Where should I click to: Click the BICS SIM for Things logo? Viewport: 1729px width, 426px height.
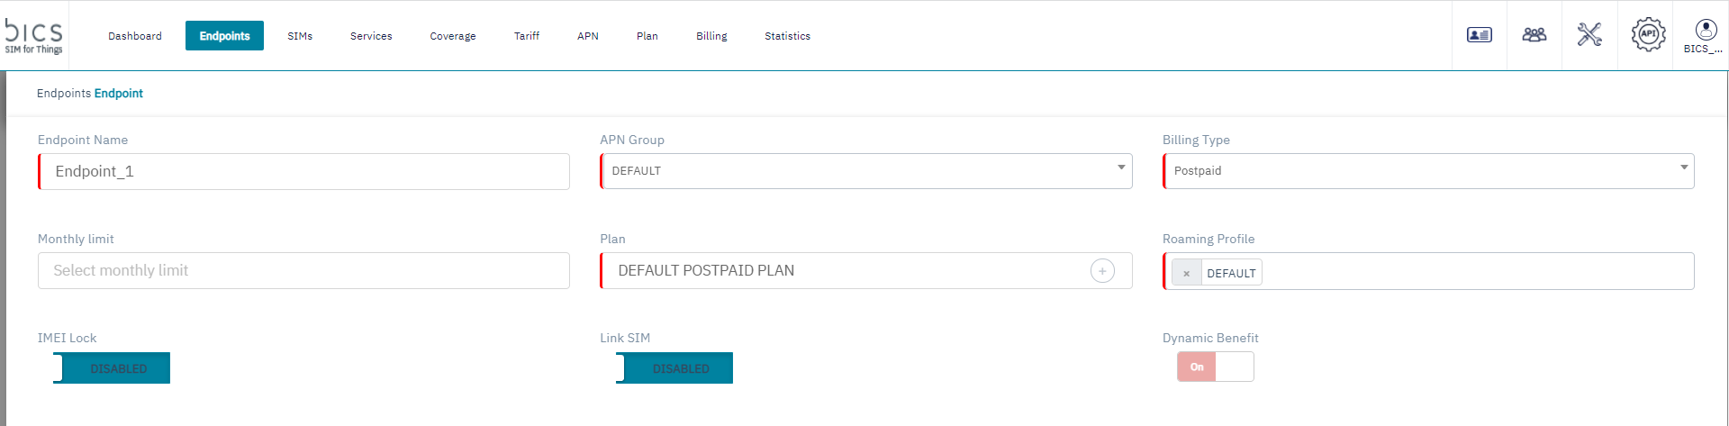point(34,36)
